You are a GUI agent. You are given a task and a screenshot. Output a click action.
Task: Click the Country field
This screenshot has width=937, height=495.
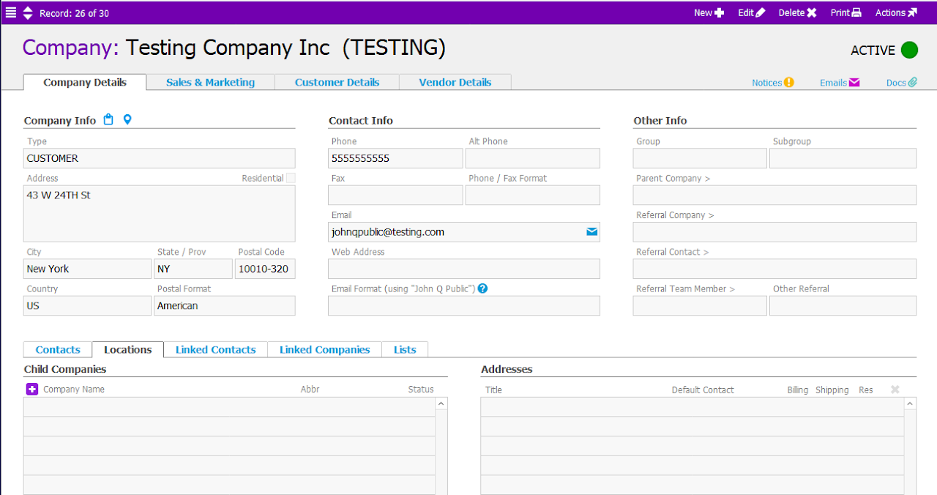[x=87, y=305]
